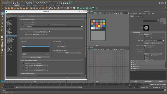Screen dimensions: 167x94
Task: Click the Redo arrow icon in status line
Action: (x=21, y=3)
